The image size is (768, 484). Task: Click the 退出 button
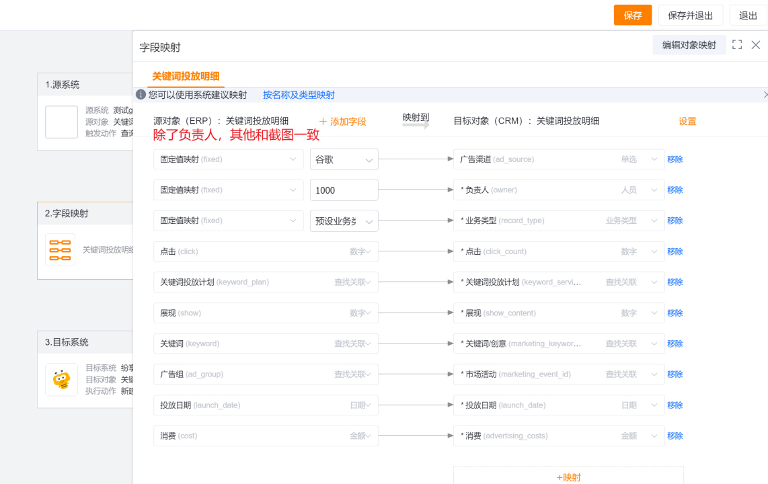[x=747, y=15]
